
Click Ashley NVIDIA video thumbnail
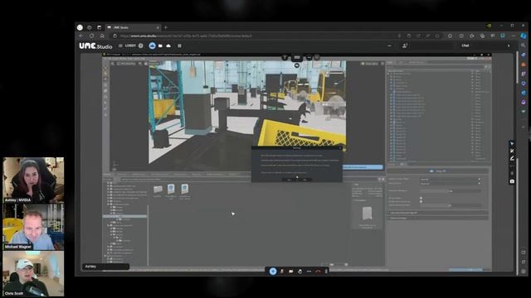click(33, 180)
